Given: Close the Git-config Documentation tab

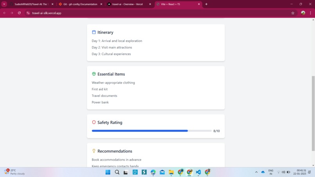Looking at the screenshot, I should point(101,4).
